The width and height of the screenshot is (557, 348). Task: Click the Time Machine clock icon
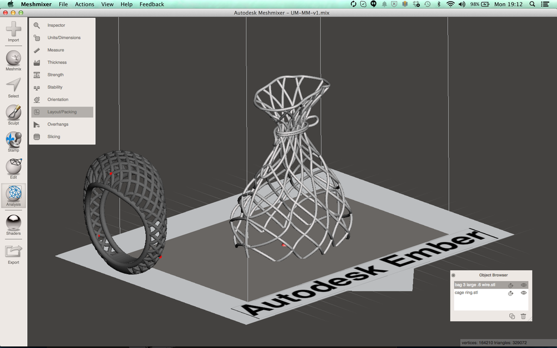[x=428, y=4]
